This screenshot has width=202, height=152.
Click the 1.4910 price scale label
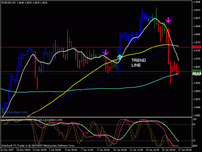[197, 10]
